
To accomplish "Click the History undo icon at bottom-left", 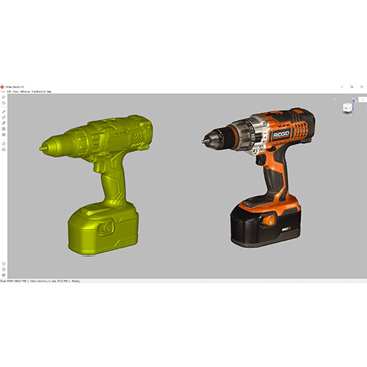I will [4, 264].
